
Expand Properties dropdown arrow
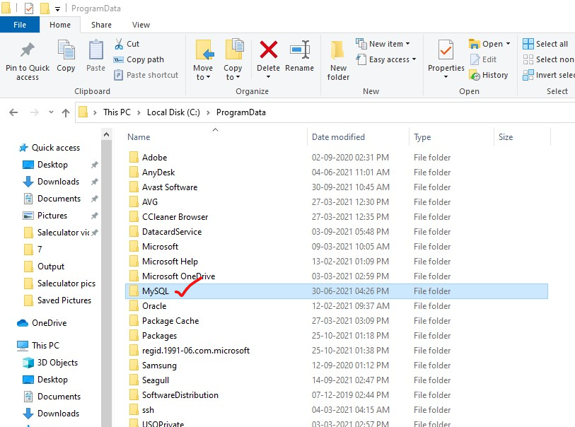(446, 77)
